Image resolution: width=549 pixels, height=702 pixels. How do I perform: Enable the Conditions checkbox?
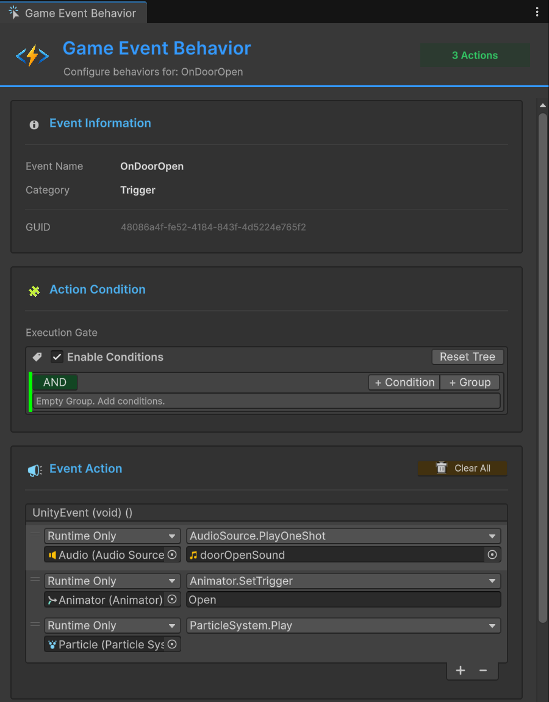56,357
